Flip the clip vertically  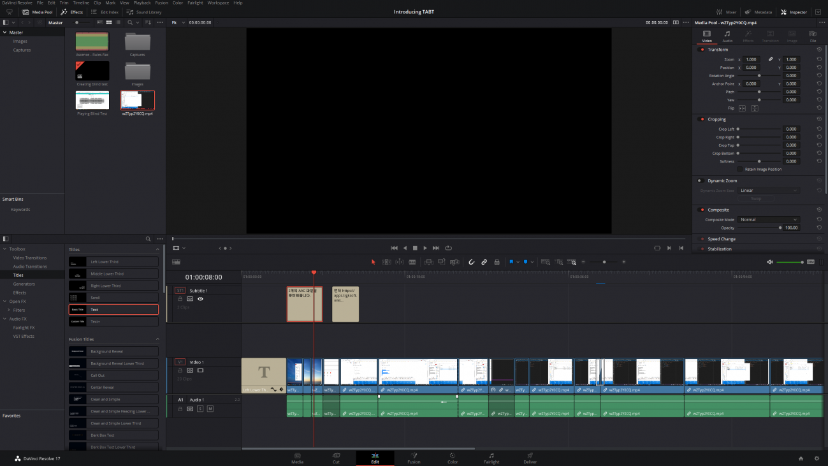(755, 108)
